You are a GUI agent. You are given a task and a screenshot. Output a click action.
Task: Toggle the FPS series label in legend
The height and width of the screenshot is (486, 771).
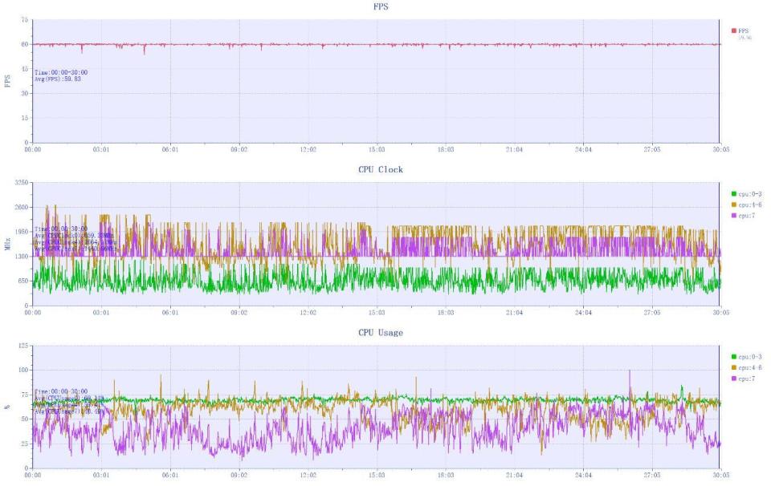(743, 30)
